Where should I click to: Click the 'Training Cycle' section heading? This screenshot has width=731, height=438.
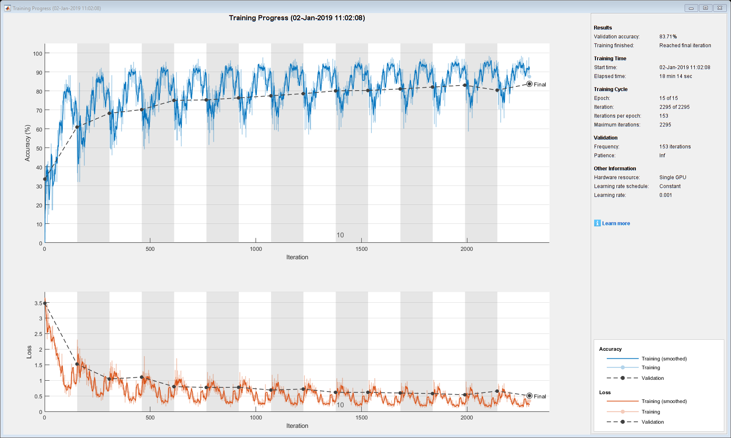coord(611,89)
